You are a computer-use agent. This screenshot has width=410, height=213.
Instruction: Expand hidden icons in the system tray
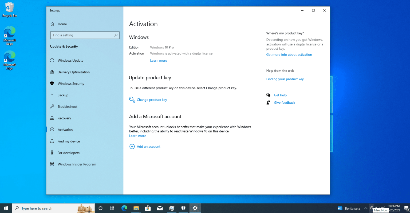pyautogui.click(x=366, y=208)
